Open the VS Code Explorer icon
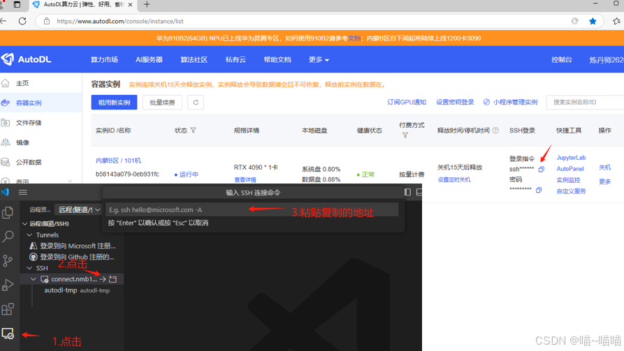The height and width of the screenshot is (351, 624). coord(8,213)
